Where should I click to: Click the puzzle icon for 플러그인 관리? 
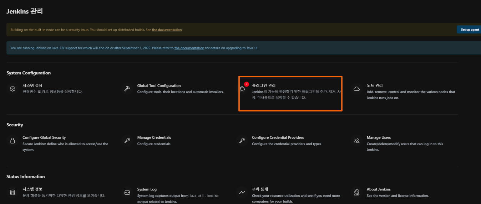(242, 89)
